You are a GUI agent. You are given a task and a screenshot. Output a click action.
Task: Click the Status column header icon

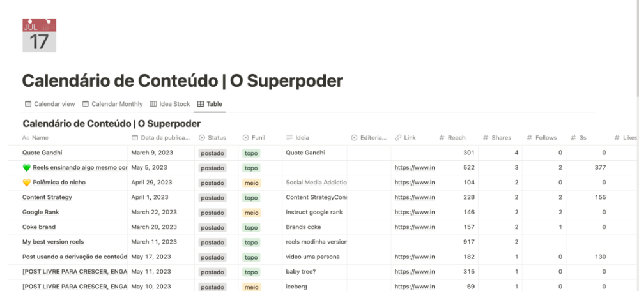coord(202,138)
